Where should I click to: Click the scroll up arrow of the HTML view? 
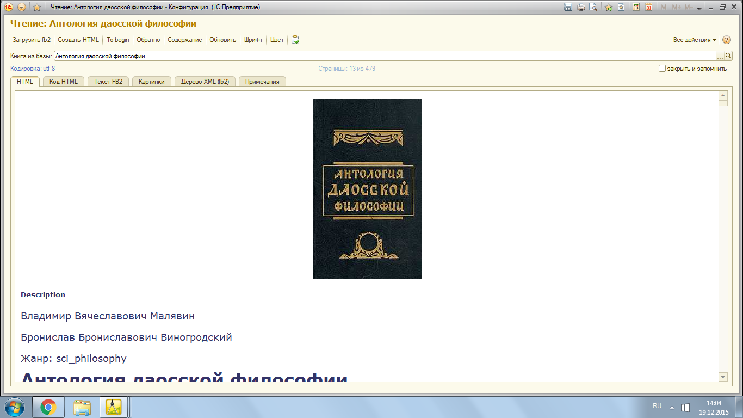click(723, 96)
